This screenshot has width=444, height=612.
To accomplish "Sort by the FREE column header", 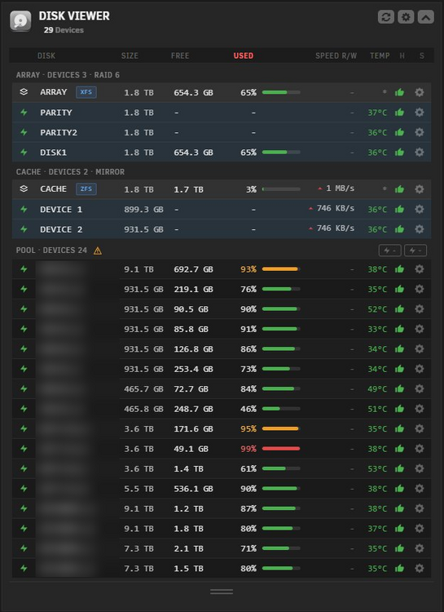I will coord(180,55).
